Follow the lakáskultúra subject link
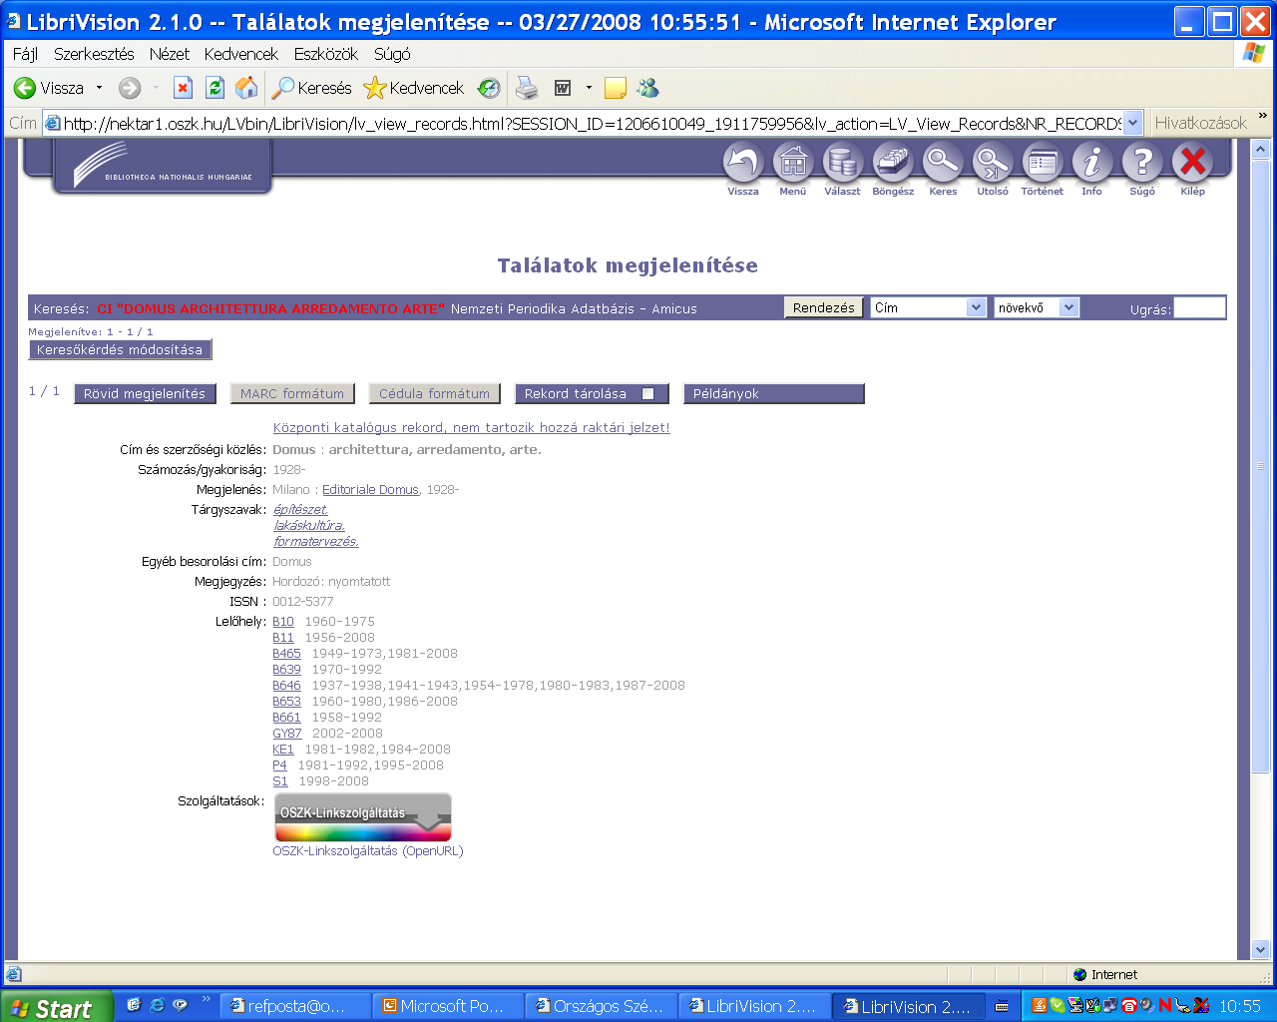The image size is (1277, 1022). coord(309,525)
